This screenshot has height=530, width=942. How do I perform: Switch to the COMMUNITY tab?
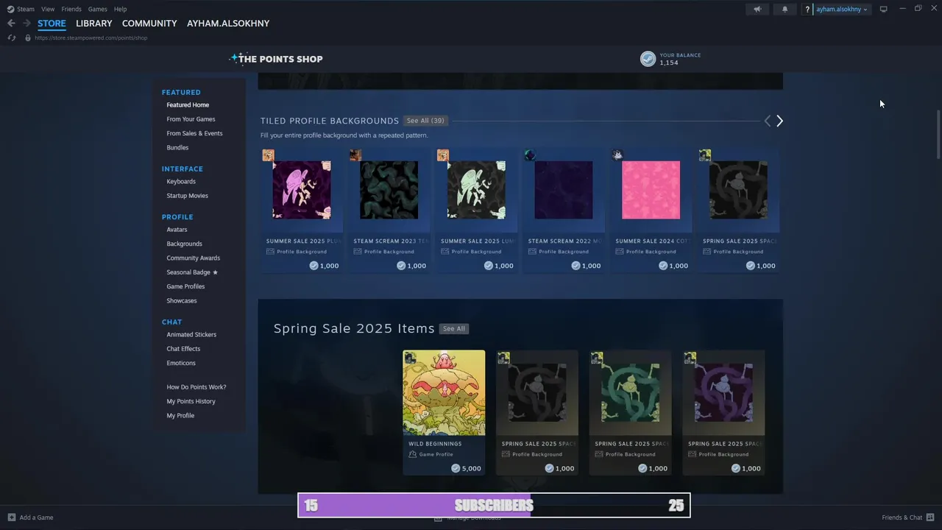click(149, 24)
